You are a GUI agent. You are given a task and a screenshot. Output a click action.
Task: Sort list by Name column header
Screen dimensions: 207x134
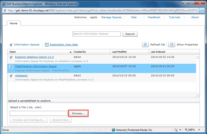[39, 52]
